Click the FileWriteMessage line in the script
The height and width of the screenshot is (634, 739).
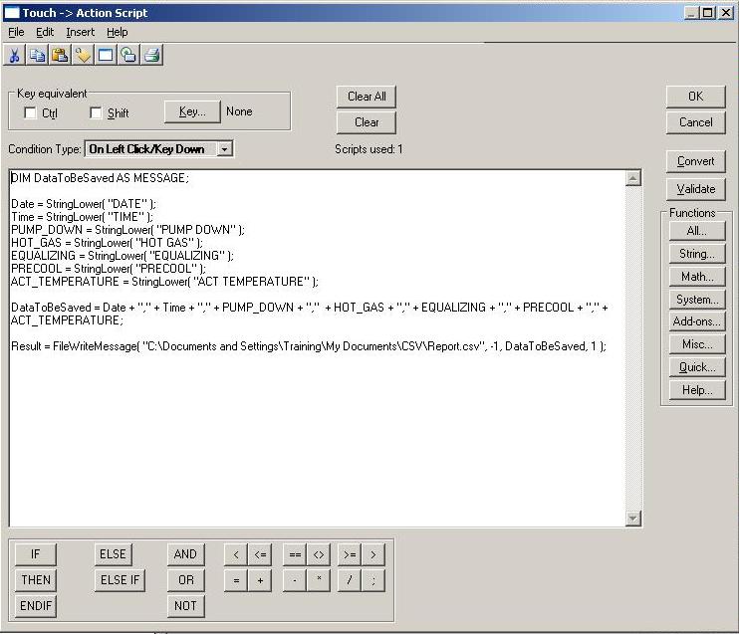309,346
